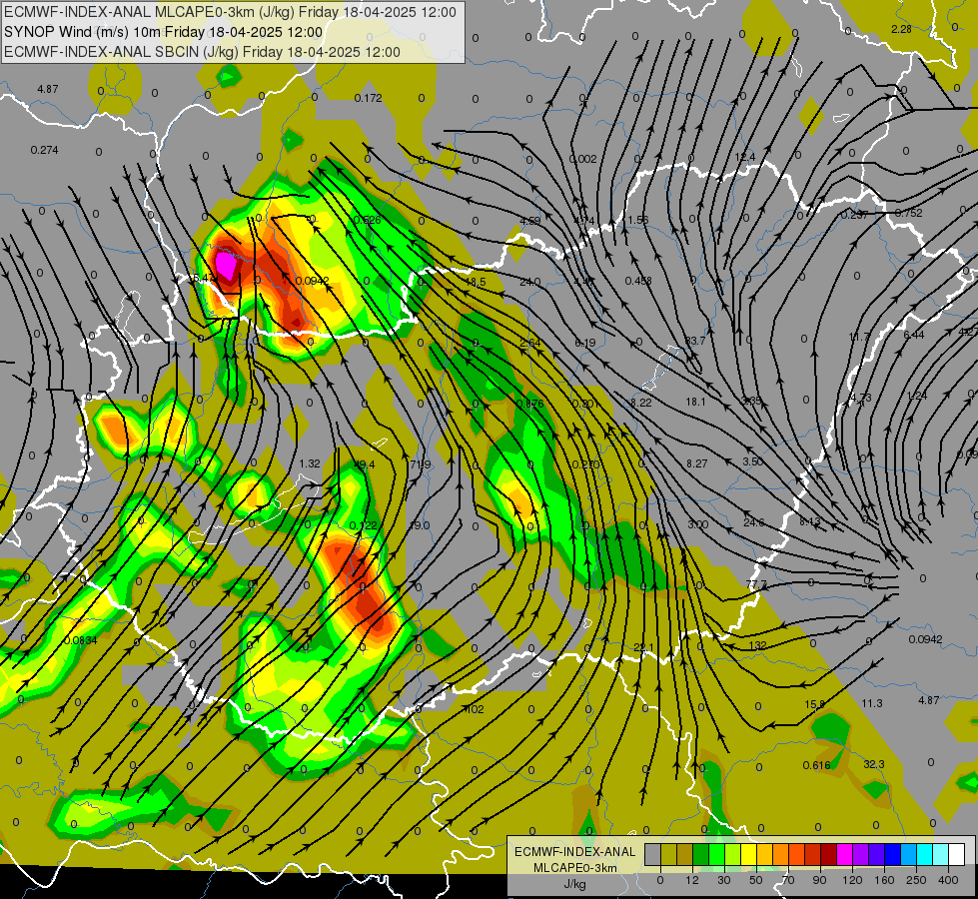The image size is (978, 899).
Task: Click the map value 22.1
Action: pos(643,647)
